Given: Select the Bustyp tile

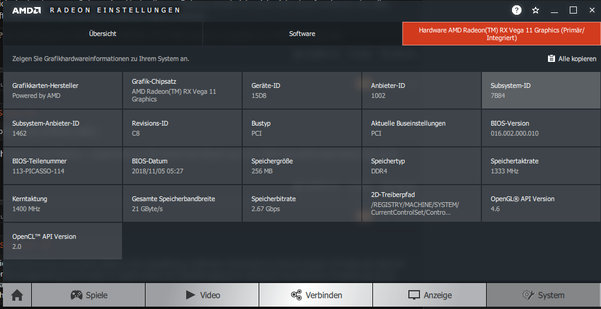Looking at the screenshot, I should [302, 128].
